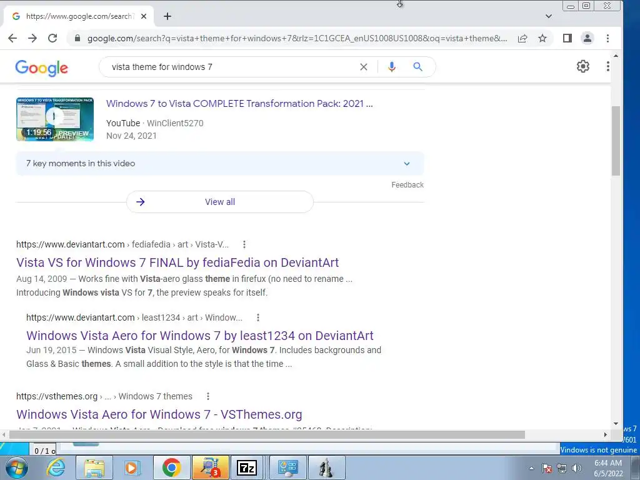
Task: Close the Google search tab
Action: [x=144, y=16]
